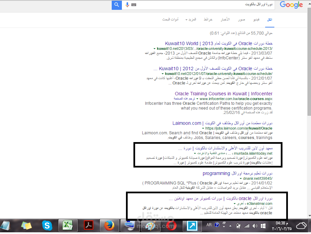Expand arrow next to e3lanatmsr.com URL
Screen dimensions: 311x234
(235, 204)
